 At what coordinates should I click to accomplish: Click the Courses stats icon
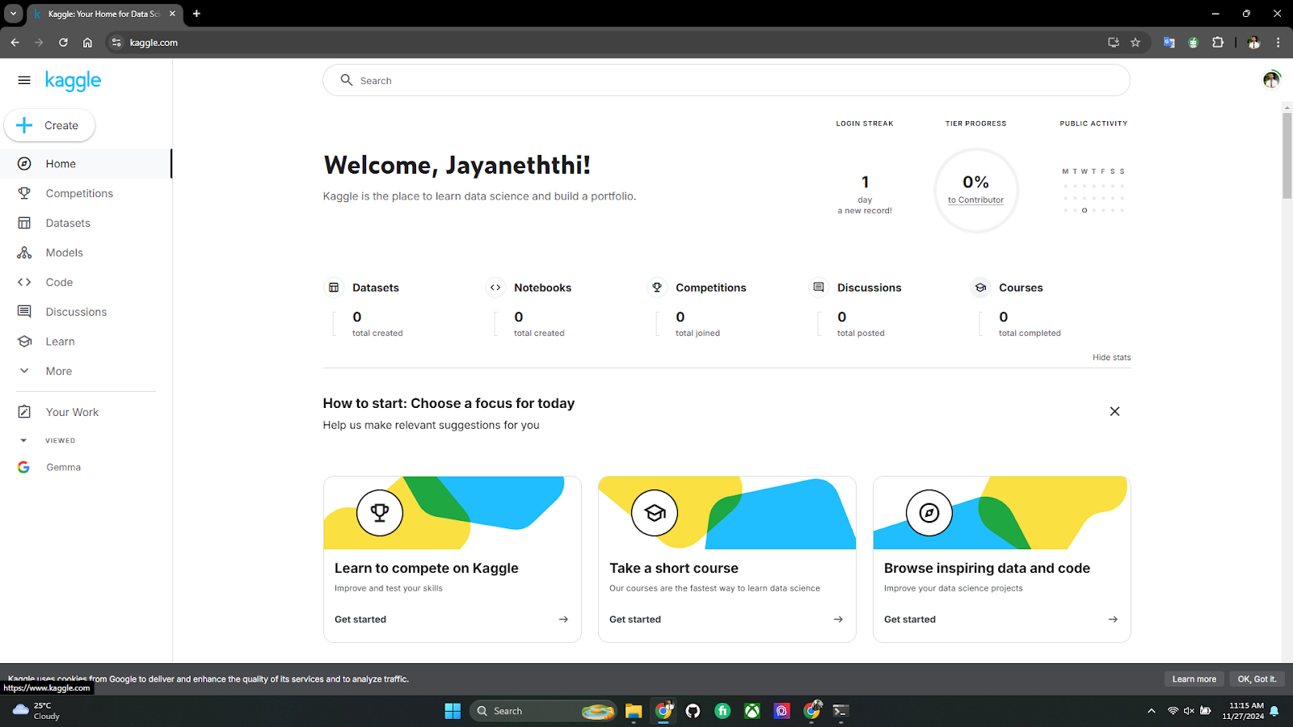[x=980, y=288]
